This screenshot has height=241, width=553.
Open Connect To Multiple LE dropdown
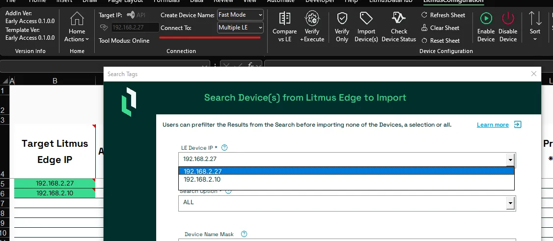[241, 27]
